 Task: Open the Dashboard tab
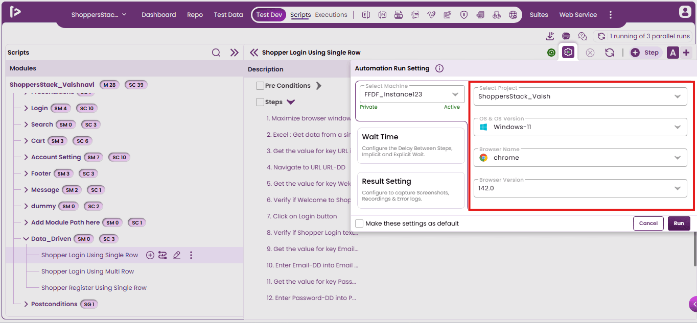click(158, 15)
